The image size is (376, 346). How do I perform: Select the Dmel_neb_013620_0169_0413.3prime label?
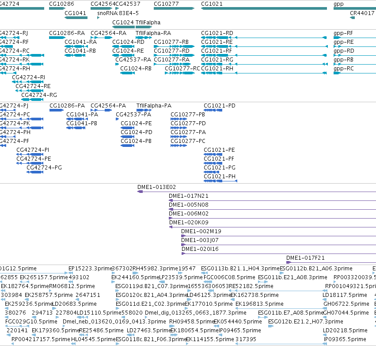(x=114, y=322)
